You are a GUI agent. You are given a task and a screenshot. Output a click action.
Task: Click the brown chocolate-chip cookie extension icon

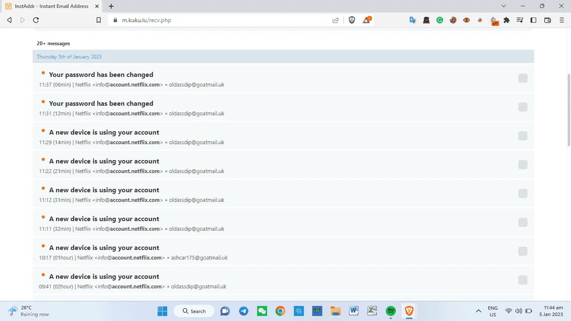[x=453, y=20]
